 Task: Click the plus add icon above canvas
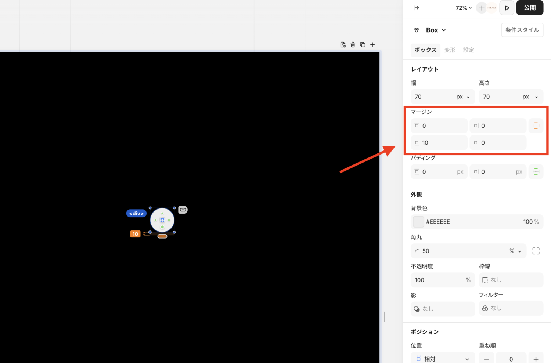coord(372,44)
